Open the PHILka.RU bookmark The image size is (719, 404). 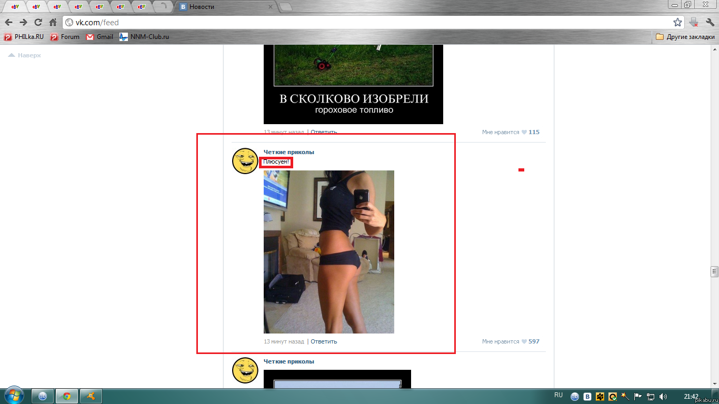click(x=24, y=37)
